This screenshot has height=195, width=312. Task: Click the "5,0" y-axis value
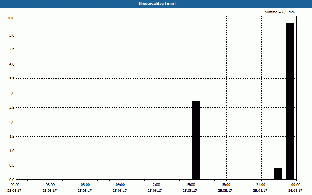[12, 35]
